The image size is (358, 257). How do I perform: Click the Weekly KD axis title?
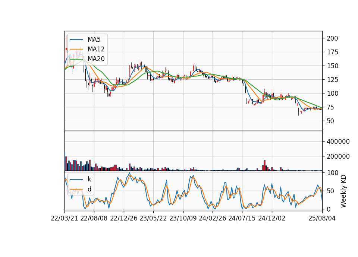(343, 191)
